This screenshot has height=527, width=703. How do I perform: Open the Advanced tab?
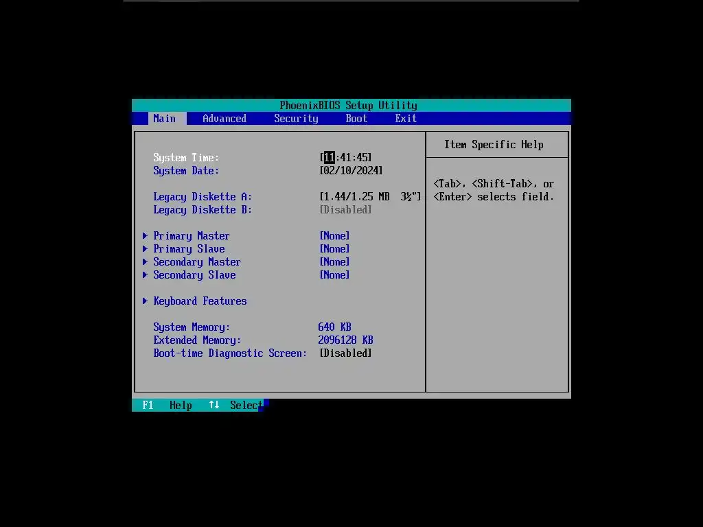[x=224, y=118]
